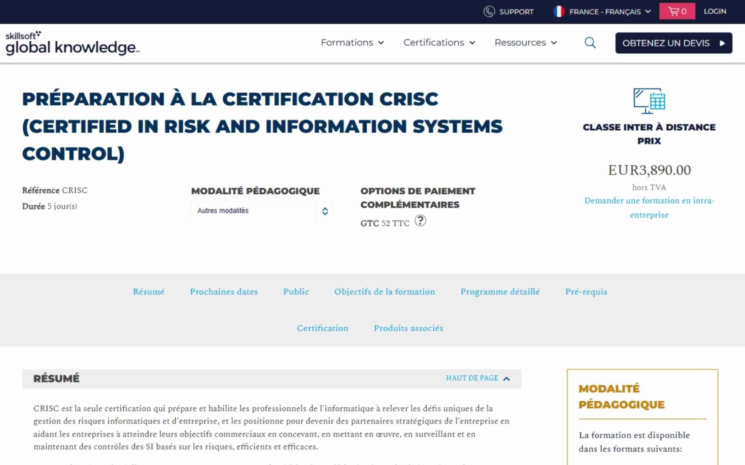Expand the Ressources menu

click(x=526, y=43)
